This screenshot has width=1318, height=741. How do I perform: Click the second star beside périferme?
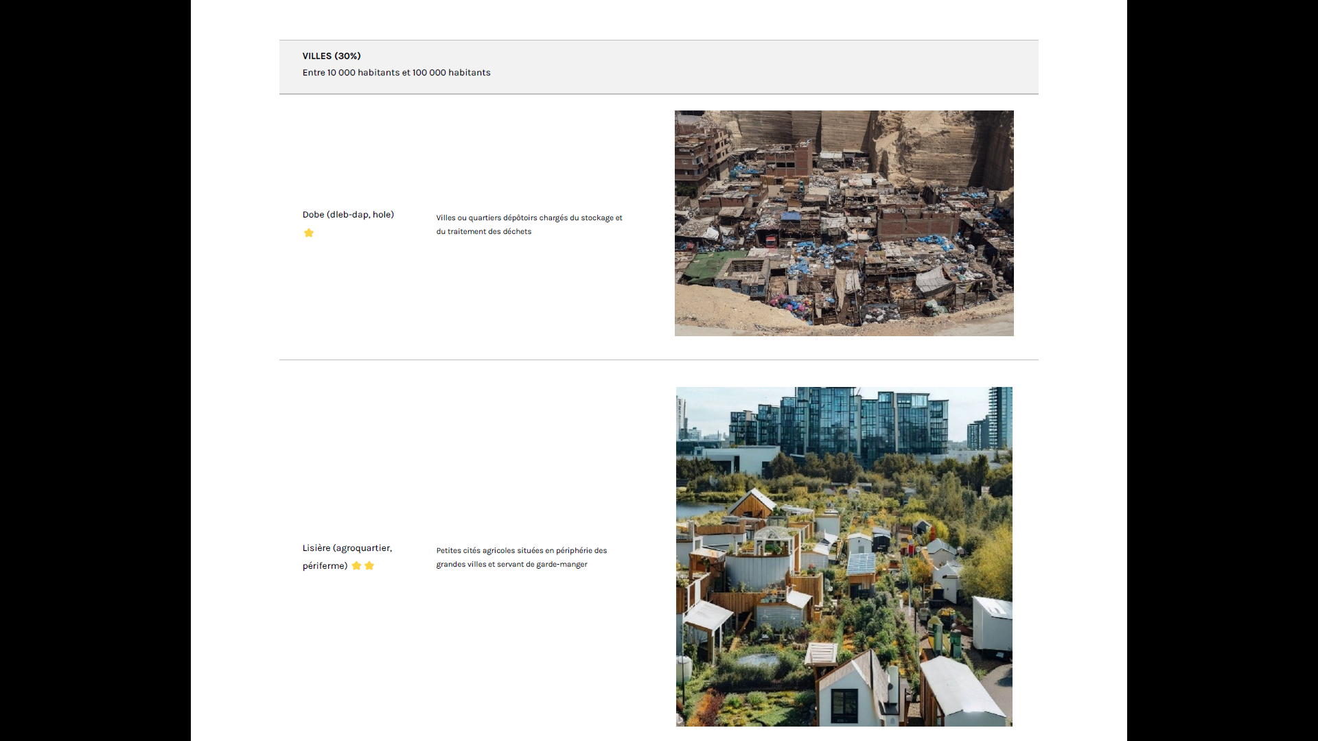pyautogui.click(x=369, y=566)
